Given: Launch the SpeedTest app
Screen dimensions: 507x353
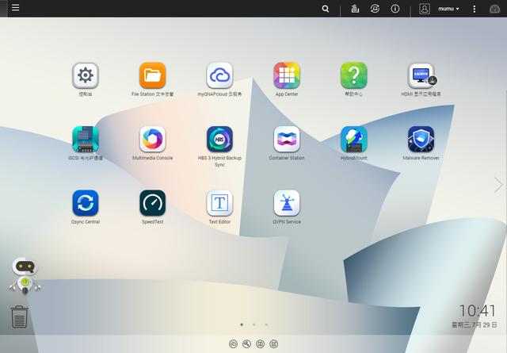Looking at the screenshot, I should tap(153, 203).
